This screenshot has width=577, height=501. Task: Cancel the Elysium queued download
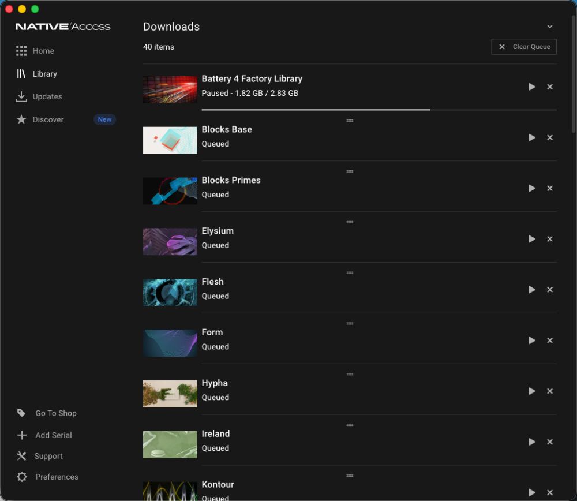[x=550, y=240]
